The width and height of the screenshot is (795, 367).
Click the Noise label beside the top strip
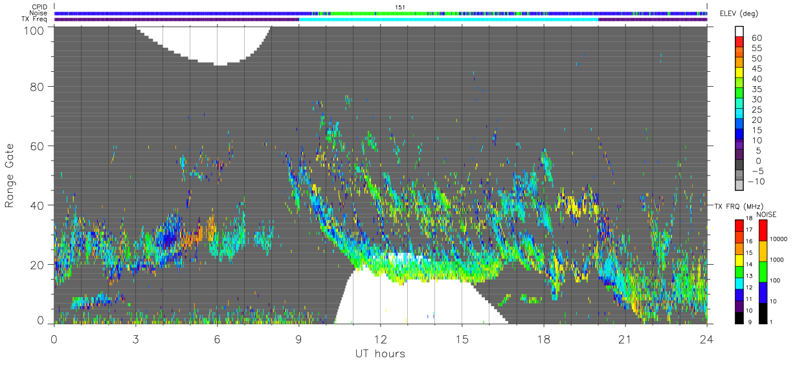(39, 13)
